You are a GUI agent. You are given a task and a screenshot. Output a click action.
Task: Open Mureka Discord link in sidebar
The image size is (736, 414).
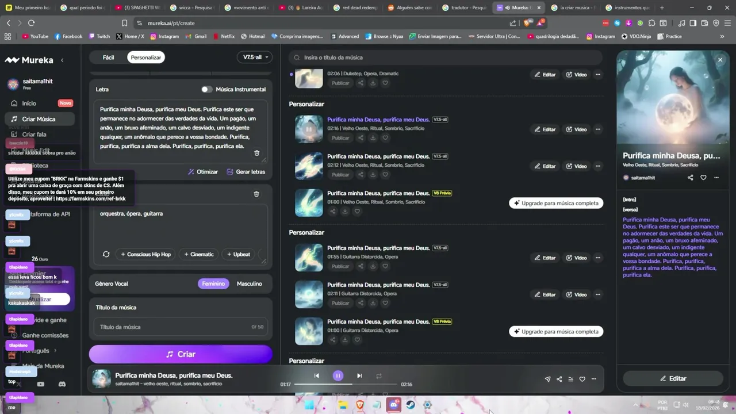coord(62,384)
